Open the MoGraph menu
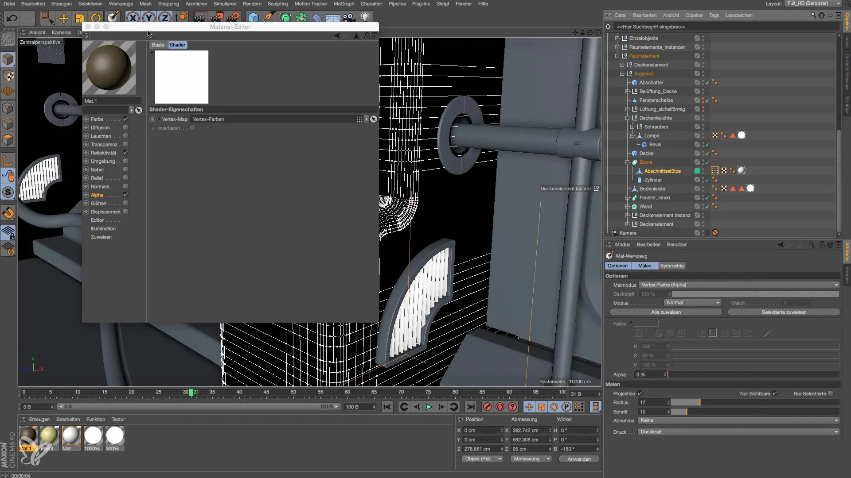Screen dimensions: 851x478 (344, 4)
